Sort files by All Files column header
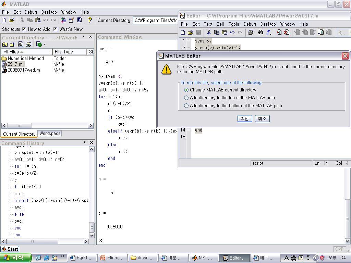 tap(27, 52)
